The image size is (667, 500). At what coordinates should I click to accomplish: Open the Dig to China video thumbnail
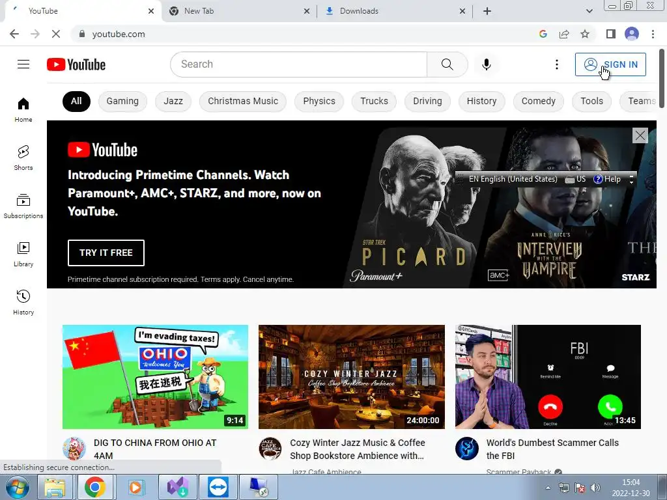155,377
